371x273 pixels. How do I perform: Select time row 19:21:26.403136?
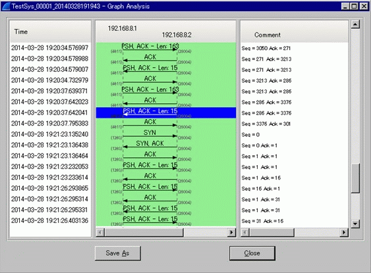(49, 220)
